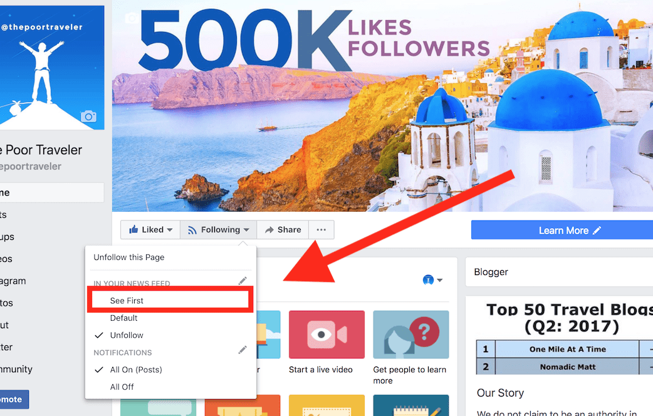Open the profile selector dropdown arrow

tap(433, 280)
